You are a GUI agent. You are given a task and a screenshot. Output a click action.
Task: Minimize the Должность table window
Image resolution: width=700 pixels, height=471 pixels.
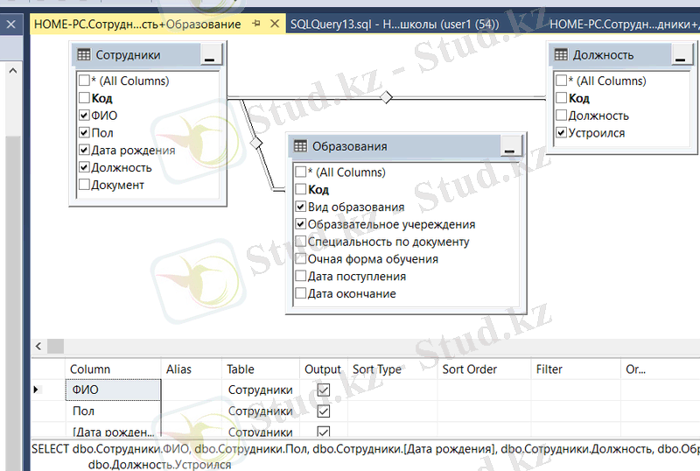[681, 56]
